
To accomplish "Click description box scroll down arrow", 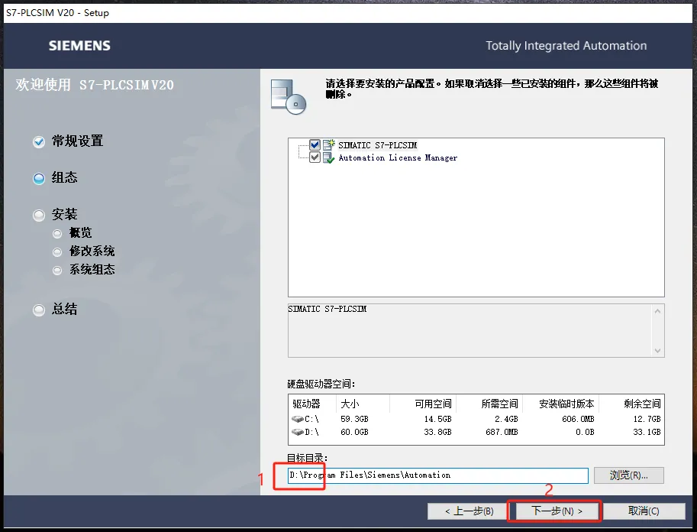I will point(657,351).
